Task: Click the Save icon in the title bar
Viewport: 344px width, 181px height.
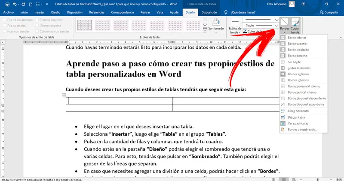Action: click(7, 4)
